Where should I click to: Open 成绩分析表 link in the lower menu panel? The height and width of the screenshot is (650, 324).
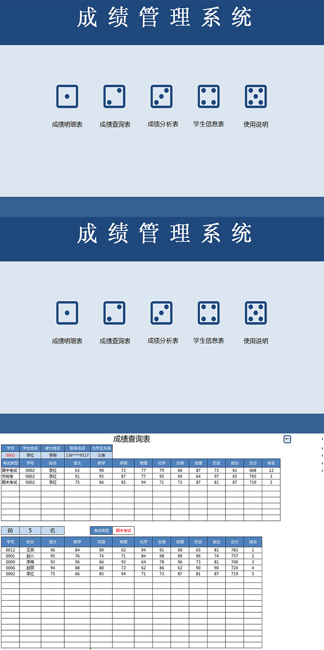(163, 341)
